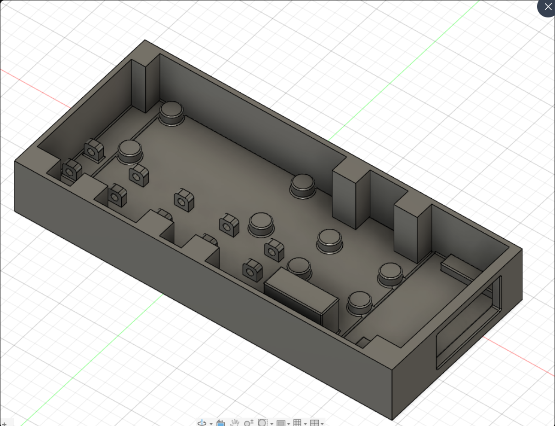Close the image viewer with the X button
This screenshot has width=555, height=426.
pyautogui.click(x=547, y=7)
